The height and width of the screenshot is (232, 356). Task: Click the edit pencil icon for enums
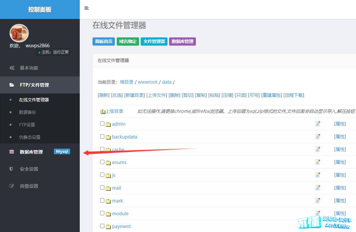(317, 162)
